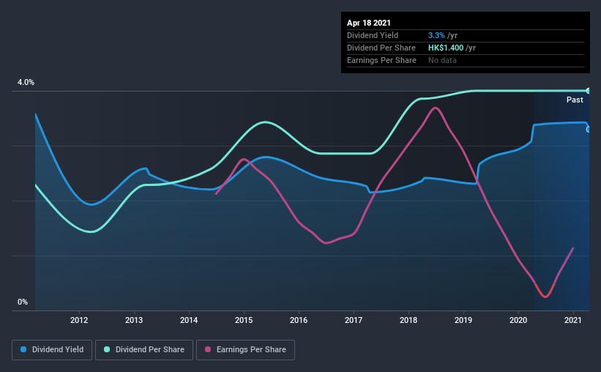Toggle the Dividend Yield legend series
This screenshot has width=601, height=372.
(x=52, y=350)
